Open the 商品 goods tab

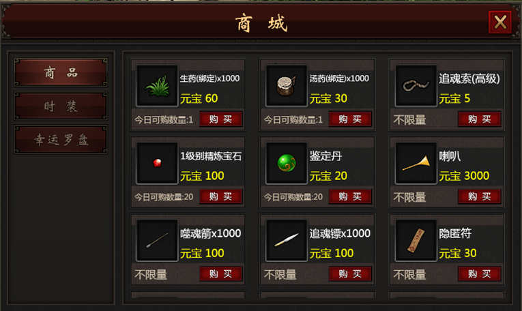(x=61, y=72)
